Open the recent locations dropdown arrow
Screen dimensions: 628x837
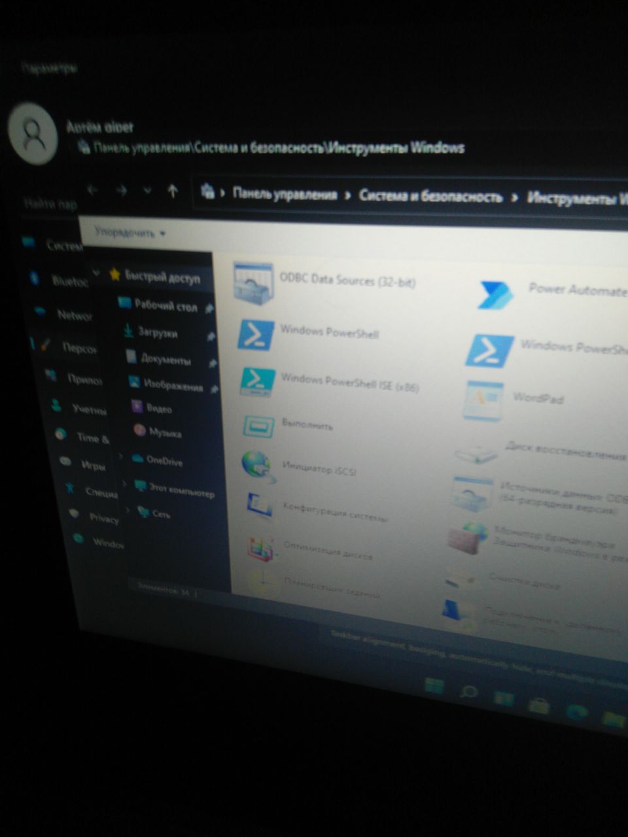tap(147, 191)
